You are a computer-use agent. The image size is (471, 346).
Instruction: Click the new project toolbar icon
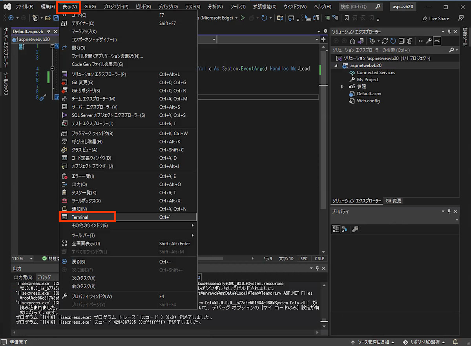[x=35, y=18]
